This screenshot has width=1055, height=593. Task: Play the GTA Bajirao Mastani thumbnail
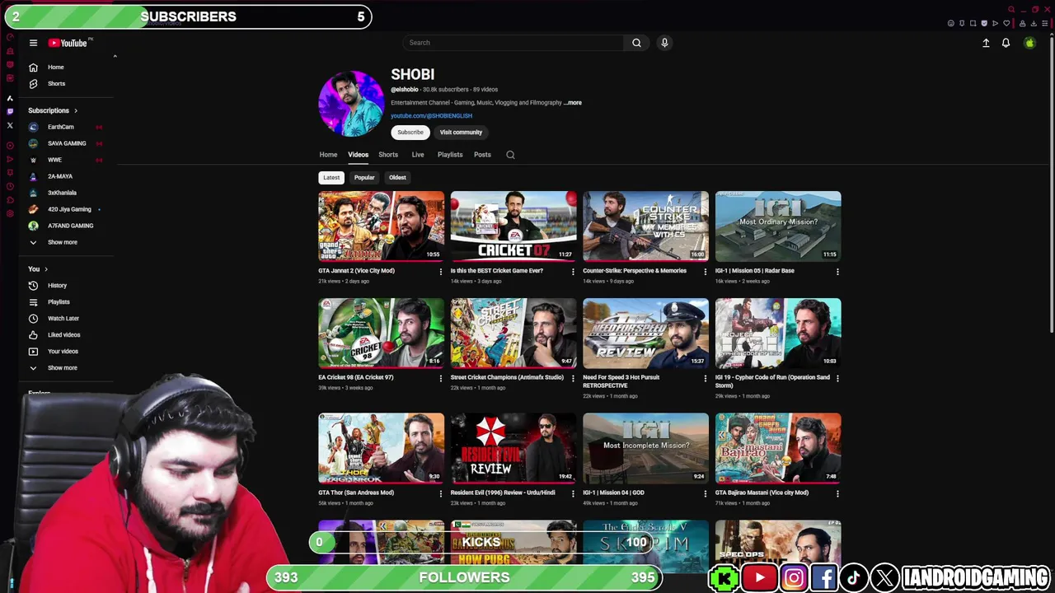pyautogui.click(x=778, y=448)
